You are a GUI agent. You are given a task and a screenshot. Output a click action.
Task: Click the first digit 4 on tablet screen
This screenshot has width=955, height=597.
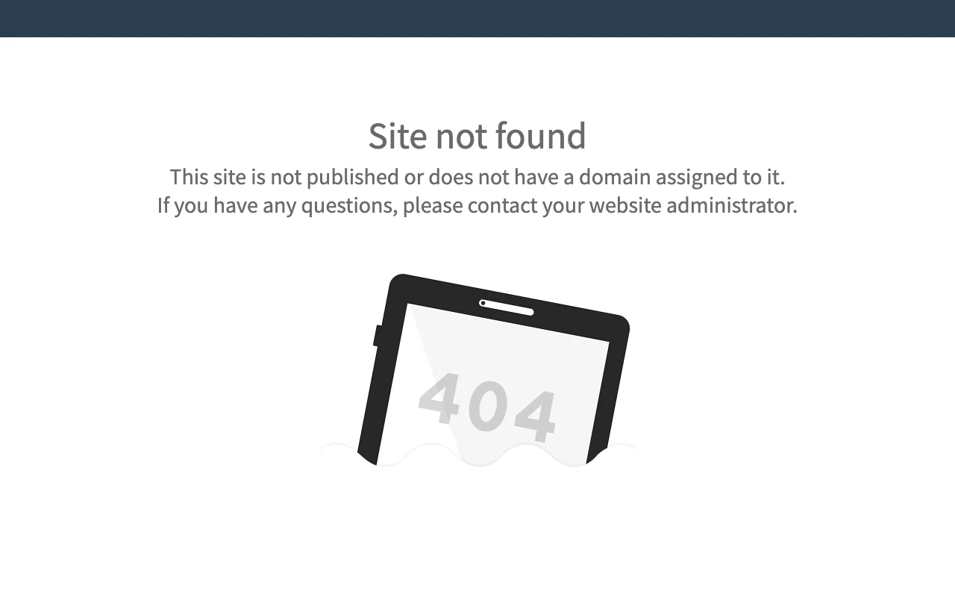[440, 398]
